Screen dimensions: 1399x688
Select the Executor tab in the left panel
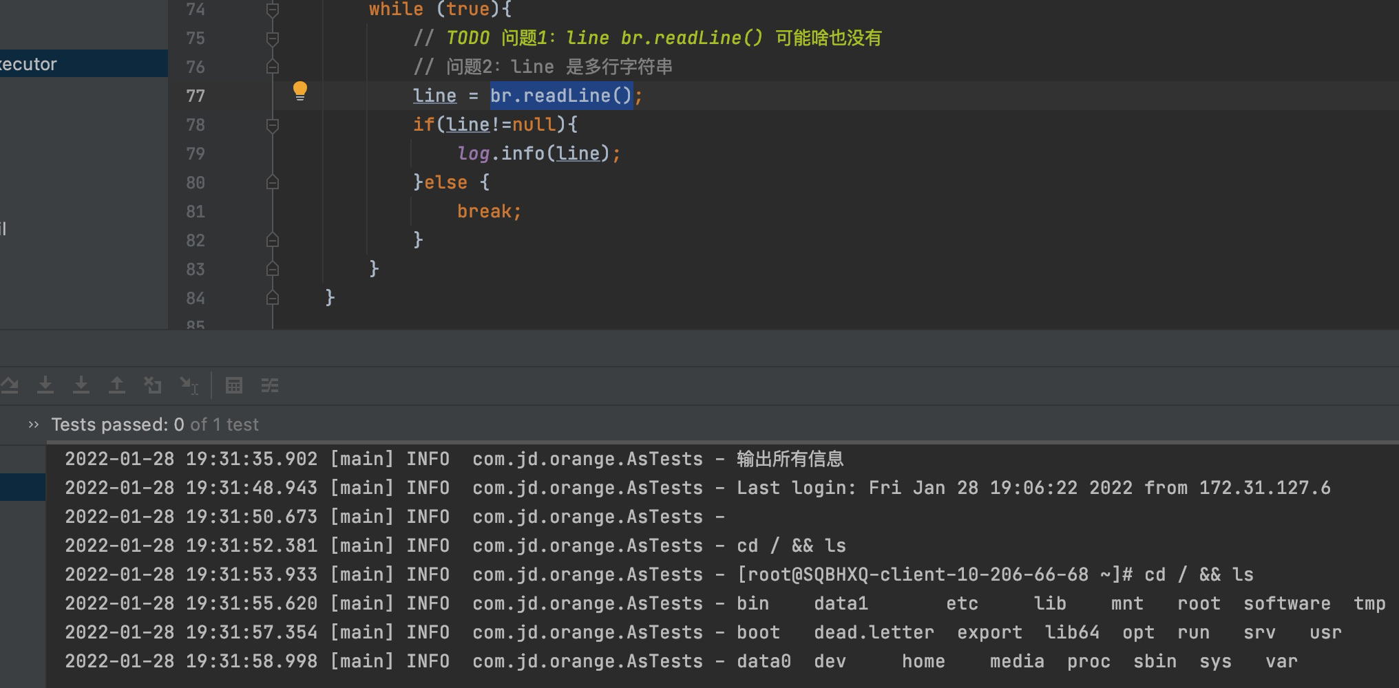coord(29,63)
